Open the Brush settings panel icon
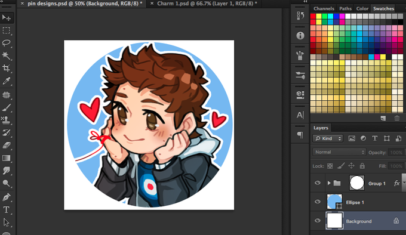 [x=300, y=75]
